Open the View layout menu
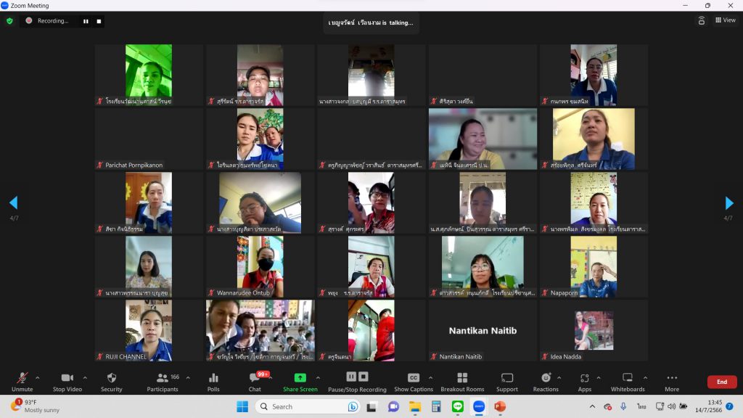 click(x=725, y=20)
